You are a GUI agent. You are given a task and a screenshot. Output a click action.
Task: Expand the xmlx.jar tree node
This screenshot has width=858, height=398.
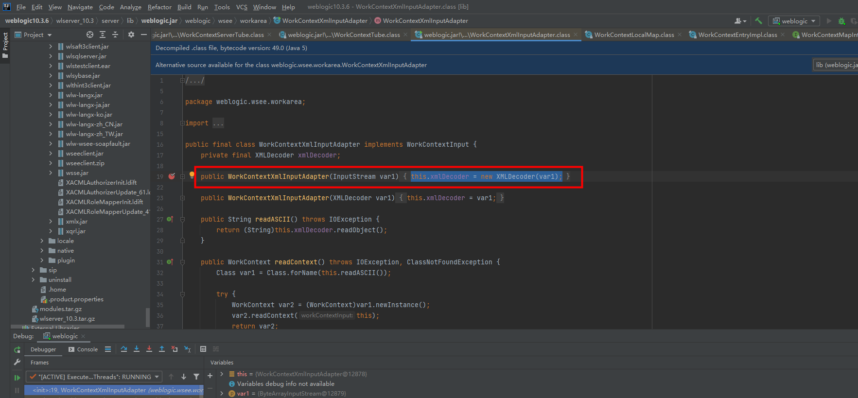pos(51,222)
